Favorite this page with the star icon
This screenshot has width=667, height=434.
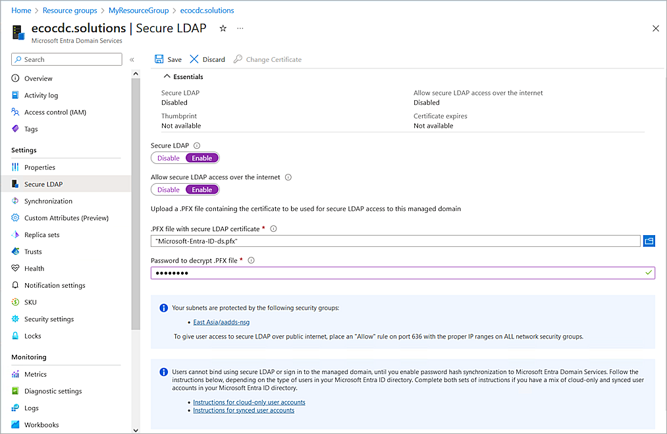click(223, 28)
